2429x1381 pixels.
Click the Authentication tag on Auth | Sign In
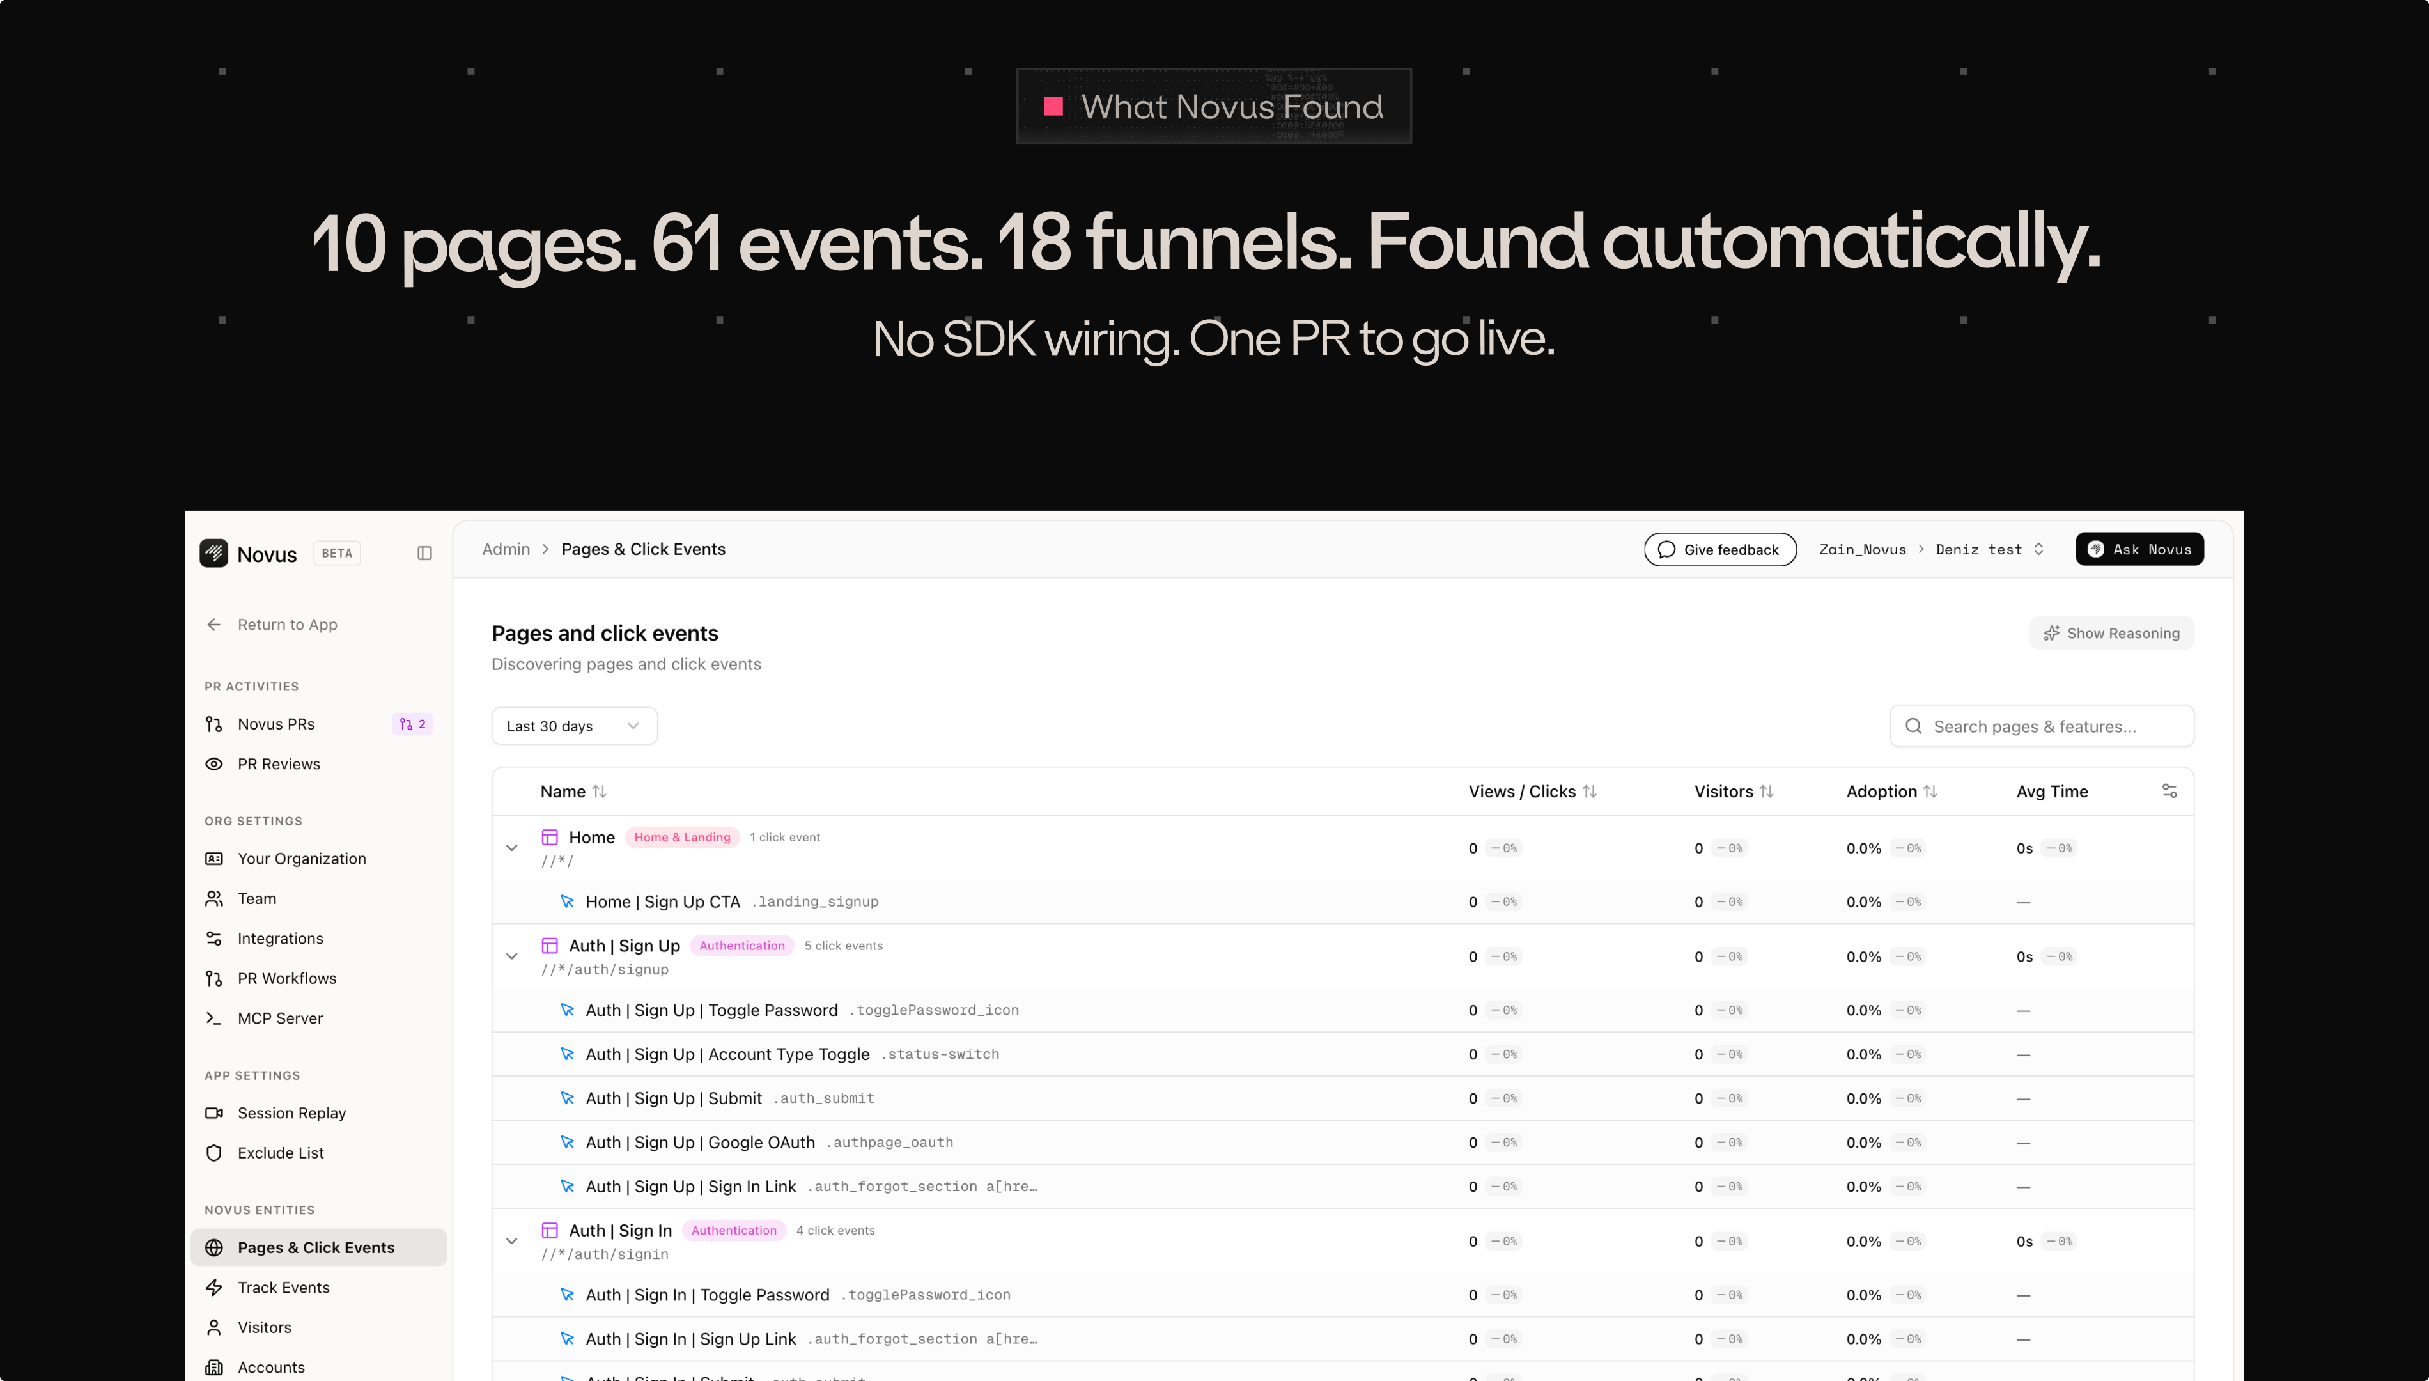(734, 1230)
